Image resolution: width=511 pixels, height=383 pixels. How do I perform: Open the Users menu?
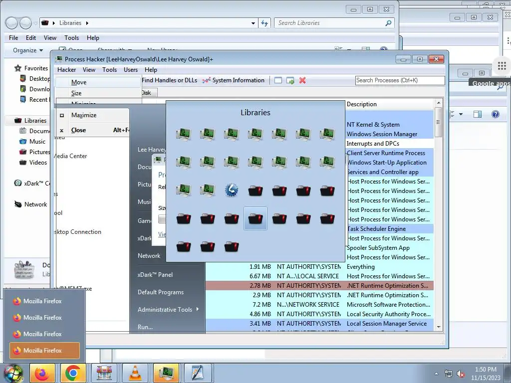pos(131,70)
